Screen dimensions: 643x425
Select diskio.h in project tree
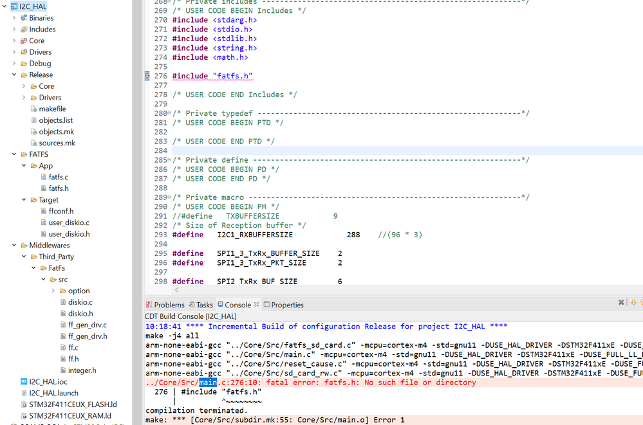pyautogui.click(x=80, y=314)
